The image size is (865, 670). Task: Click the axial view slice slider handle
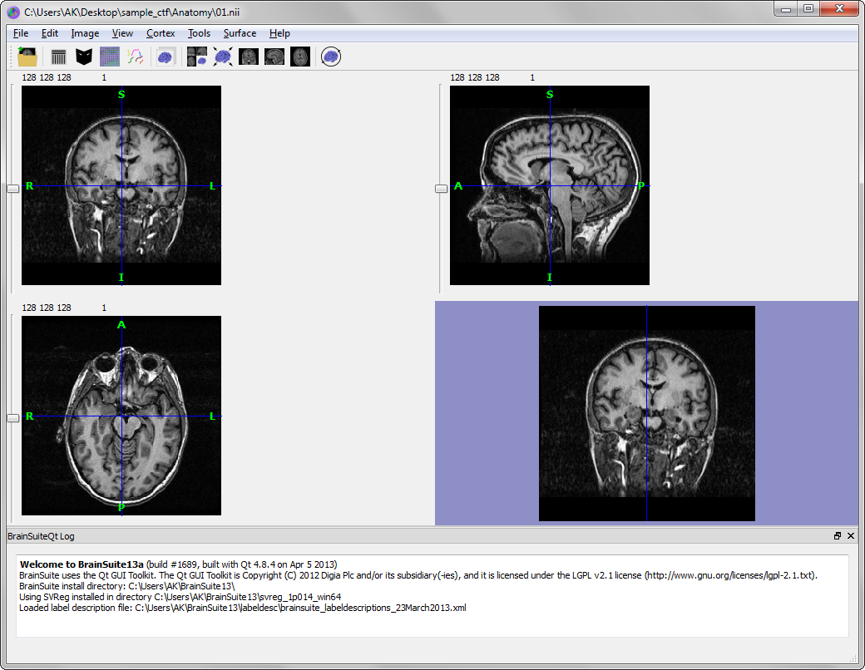point(12,418)
